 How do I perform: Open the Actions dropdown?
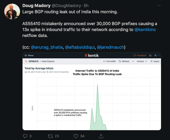(x=142, y=61)
